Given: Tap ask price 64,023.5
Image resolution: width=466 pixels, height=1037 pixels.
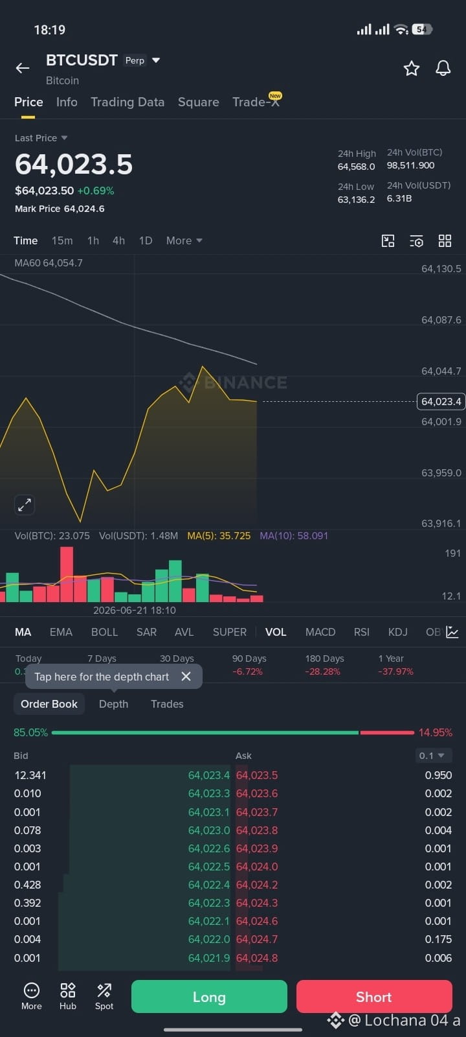Looking at the screenshot, I should (257, 775).
